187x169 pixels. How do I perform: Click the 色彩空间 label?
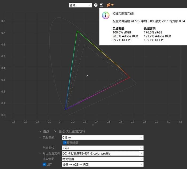click(48, 137)
